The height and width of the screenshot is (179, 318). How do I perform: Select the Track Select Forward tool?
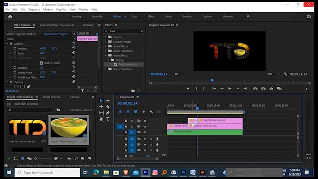[108, 100]
